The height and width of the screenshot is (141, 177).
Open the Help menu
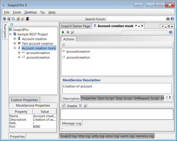(52, 12)
